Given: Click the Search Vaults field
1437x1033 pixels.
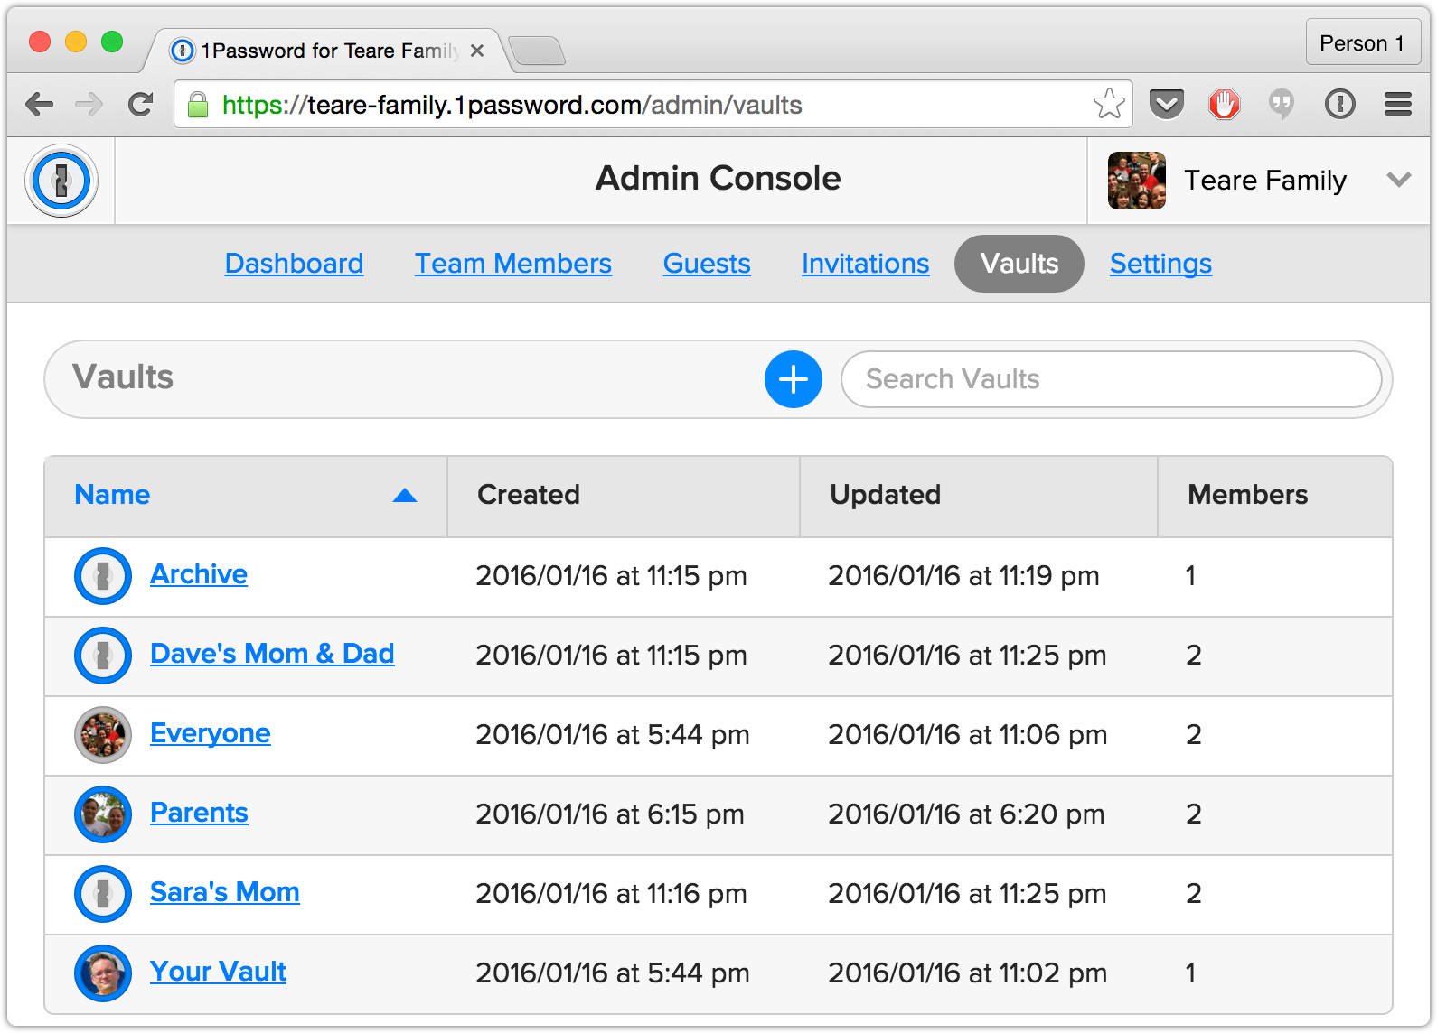Looking at the screenshot, I should pos(1111,379).
